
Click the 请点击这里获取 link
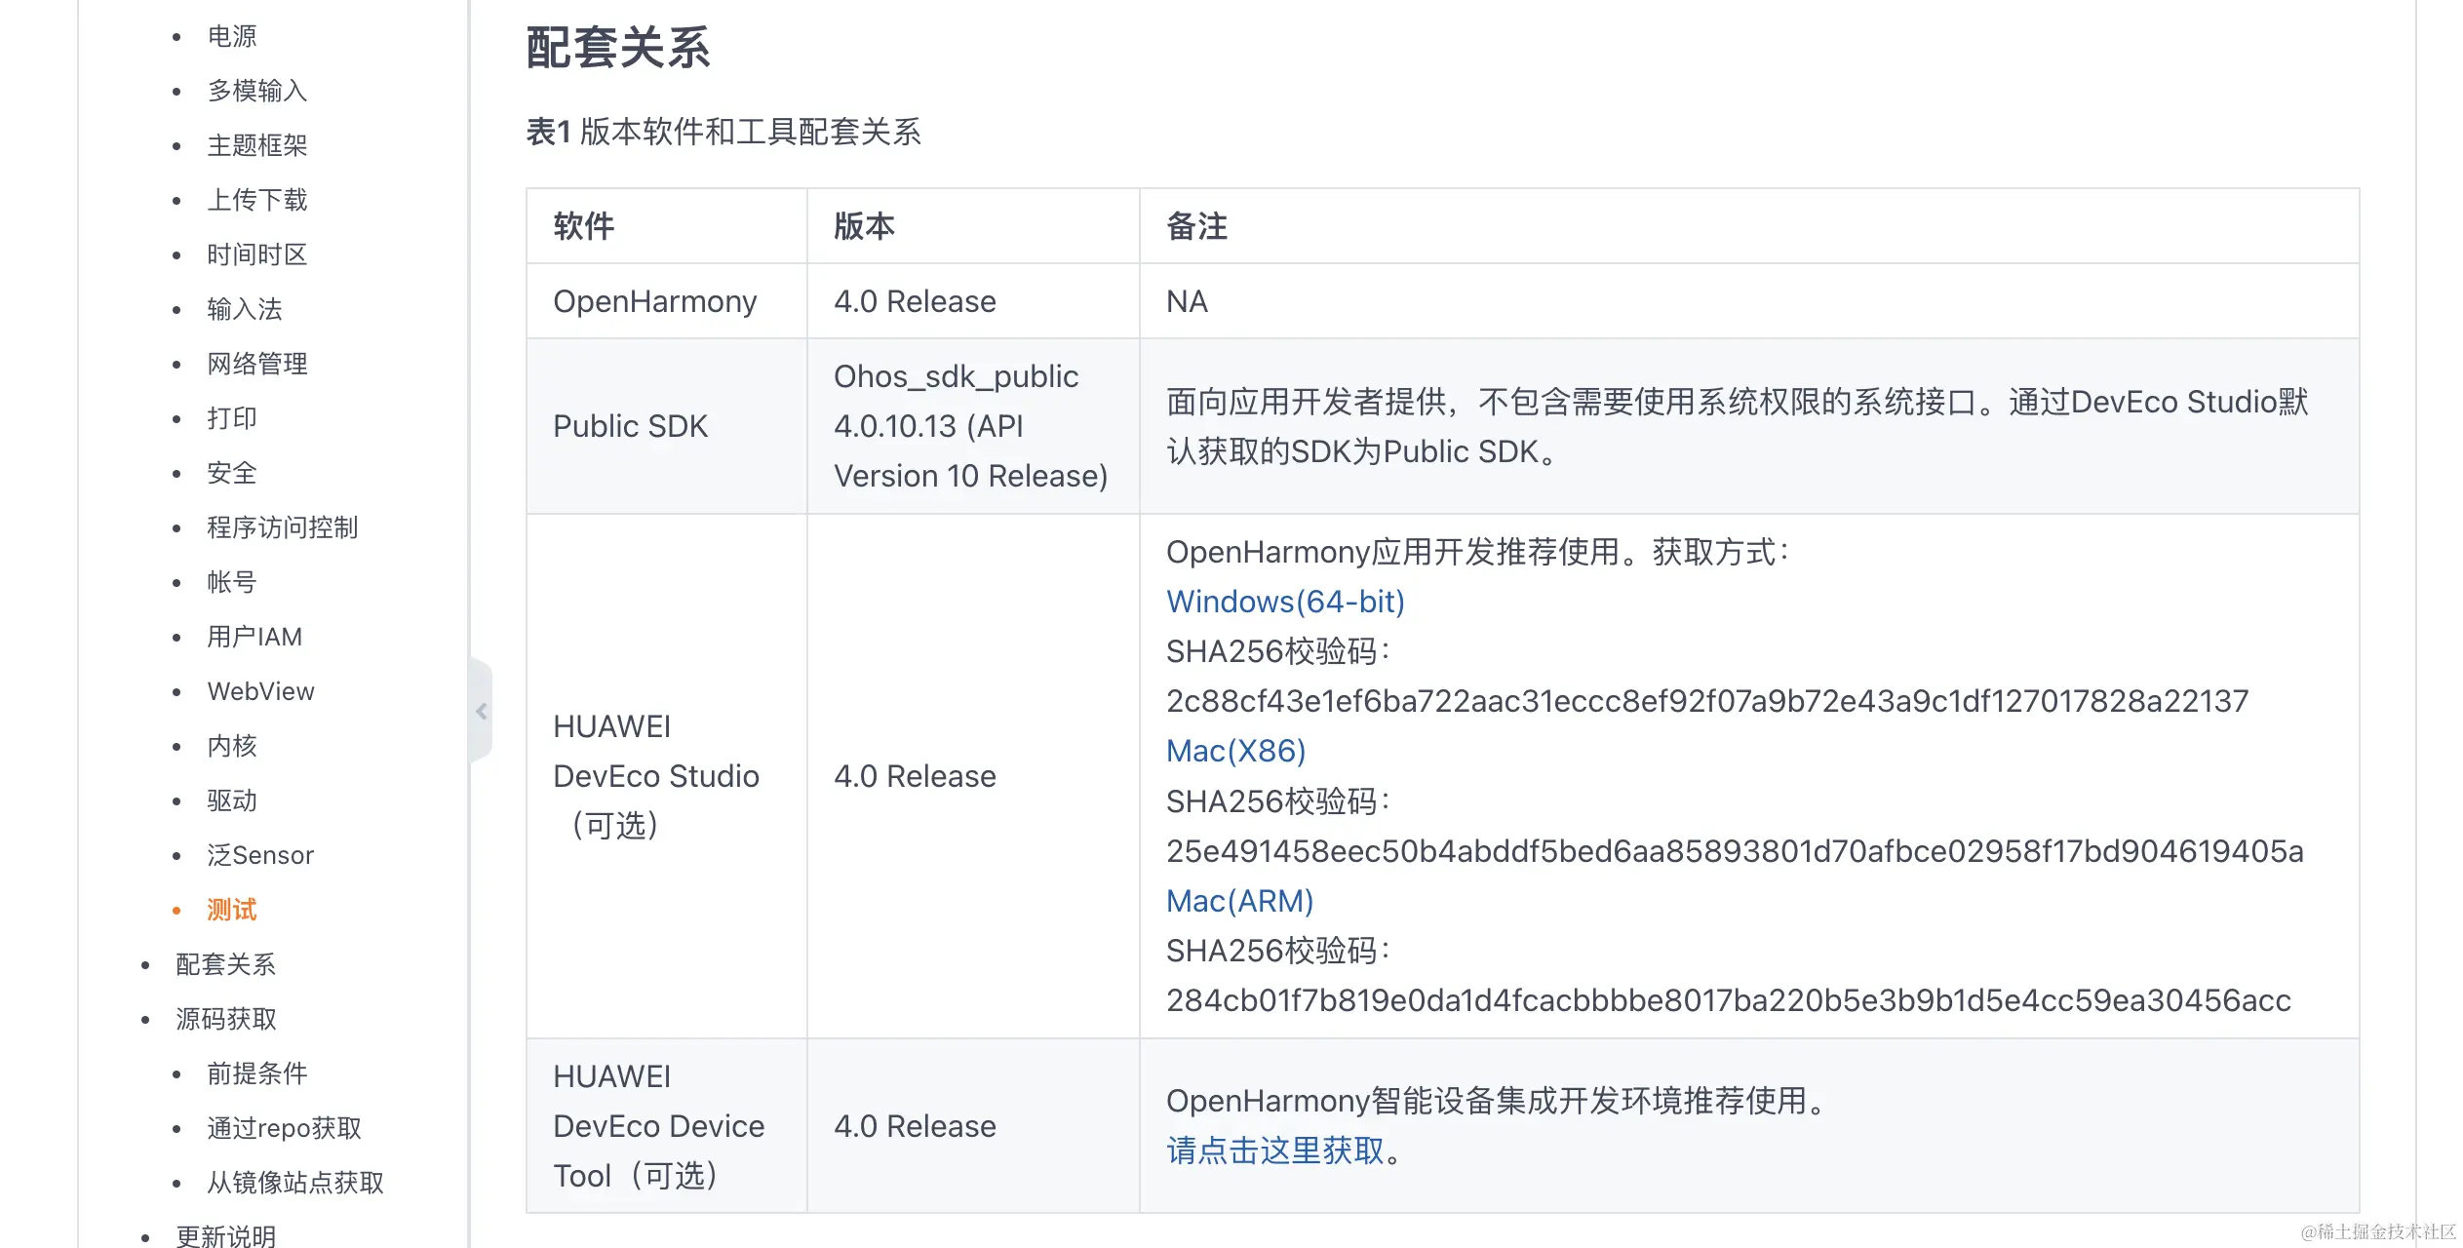pyautogui.click(x=1275, y=1150)
